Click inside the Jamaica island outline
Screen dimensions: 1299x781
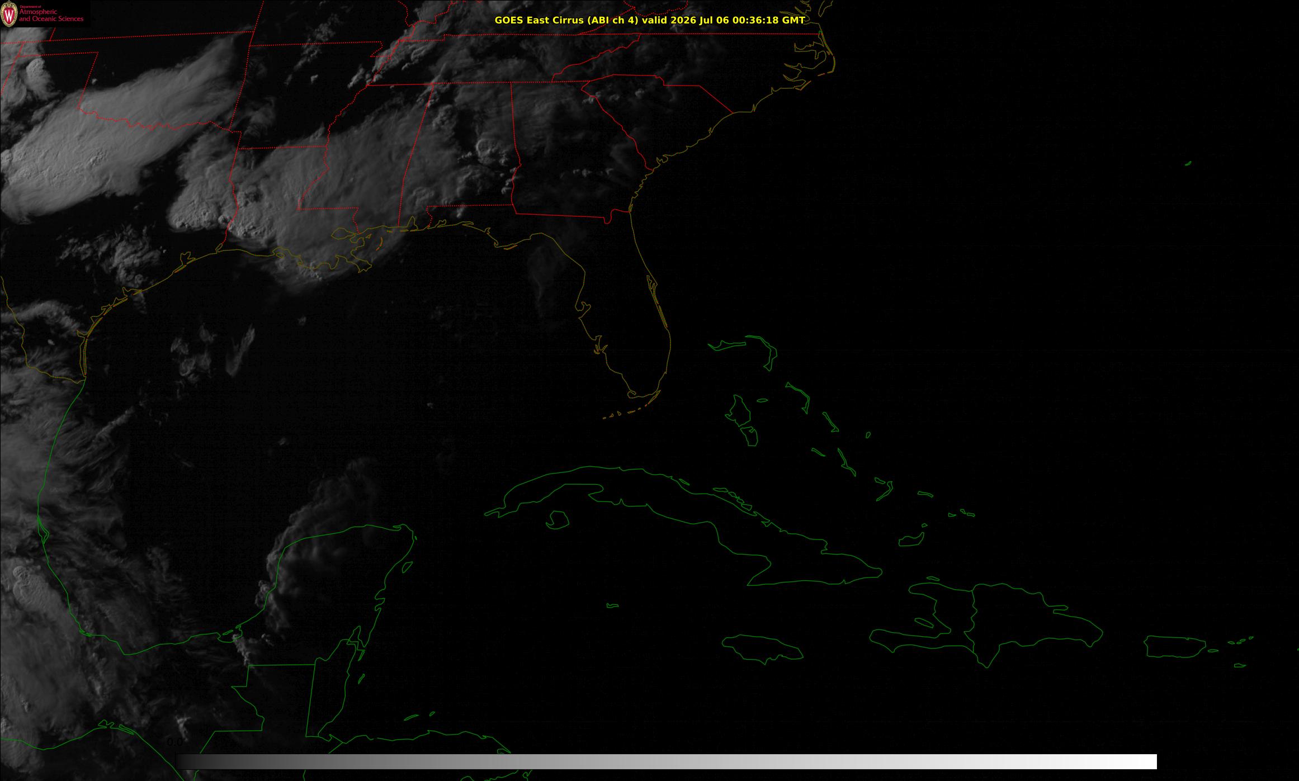click(x=763, y=647)
